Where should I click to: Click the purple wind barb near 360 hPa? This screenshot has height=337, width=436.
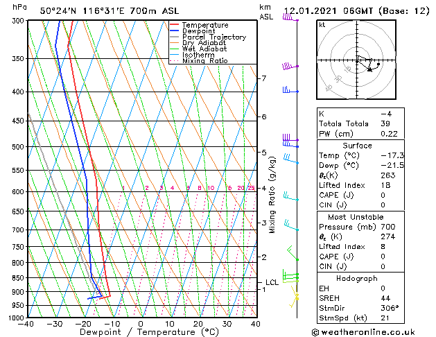pyautogui.click(x=290, y=66)
